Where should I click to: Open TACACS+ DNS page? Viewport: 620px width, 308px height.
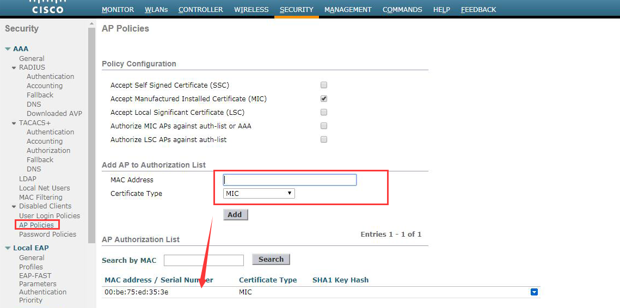point(34,169)
